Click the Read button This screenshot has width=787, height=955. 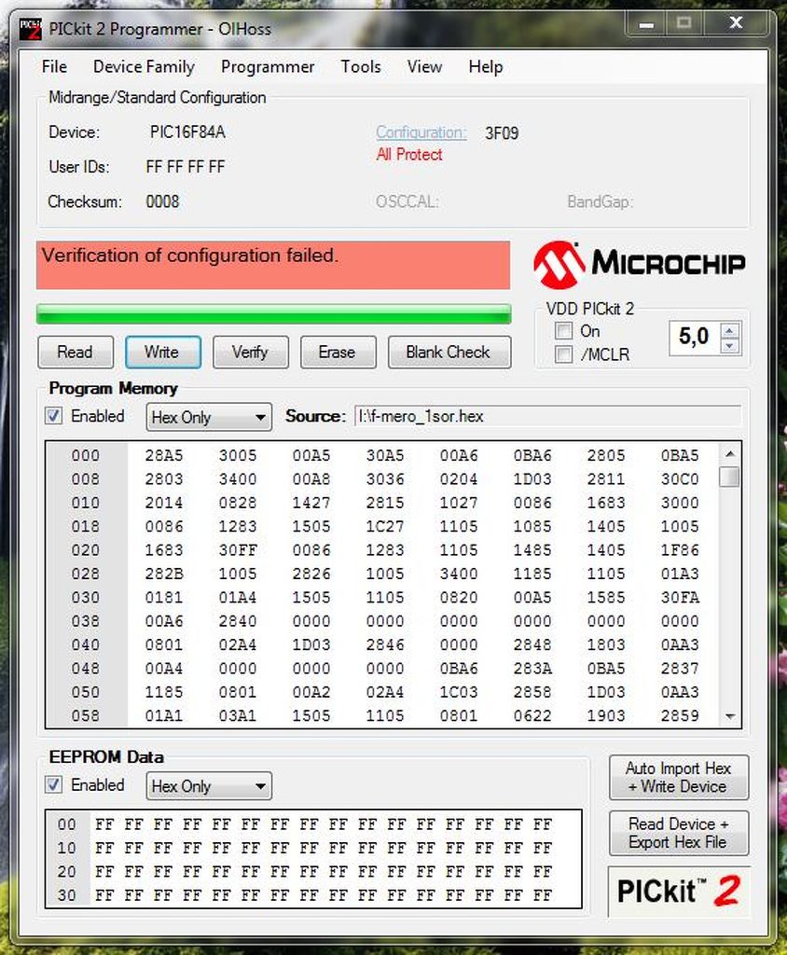click(76, 352)
